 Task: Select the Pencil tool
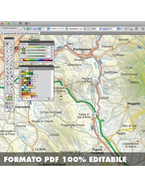click(x=11, y=58)
